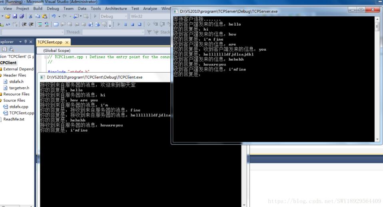Click the Cut scissors icon
Viewport: 383px width, 207px height.
[30, 16]
